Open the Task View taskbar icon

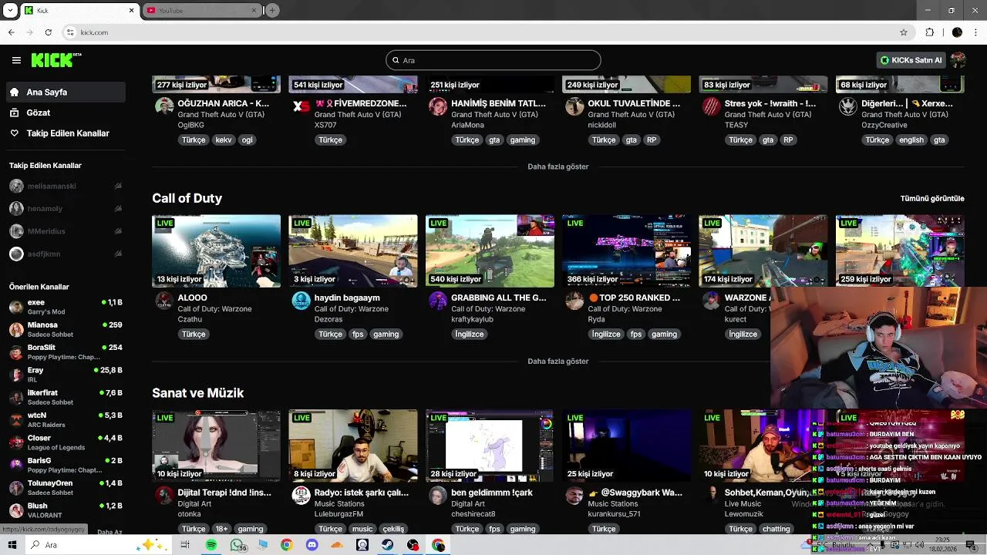pyautogui.click(x=185, y=545)
